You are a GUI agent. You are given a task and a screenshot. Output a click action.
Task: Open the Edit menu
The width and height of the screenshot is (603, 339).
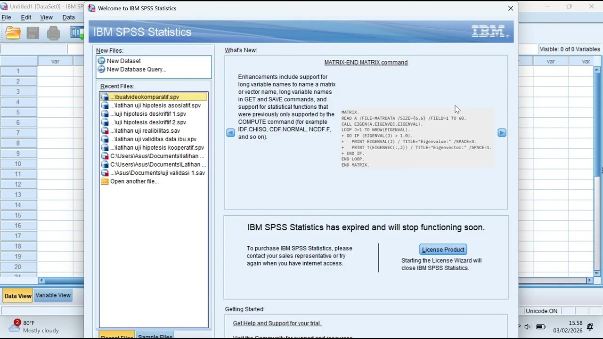[x=26, y=17]
